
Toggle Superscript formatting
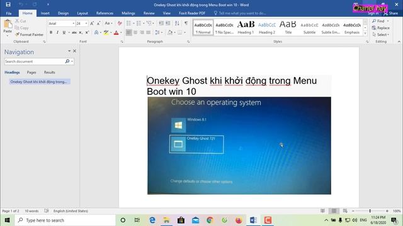tap(87, 33)
